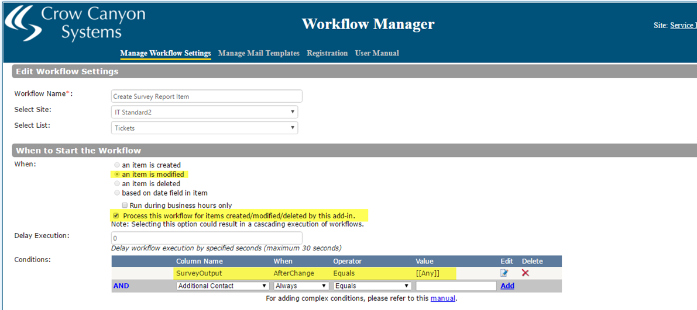Image resolution: width=697 pixels, height=310 pixels.
Task: Click the Value table header
Action: pyautogui.click(x=424, y=261)
